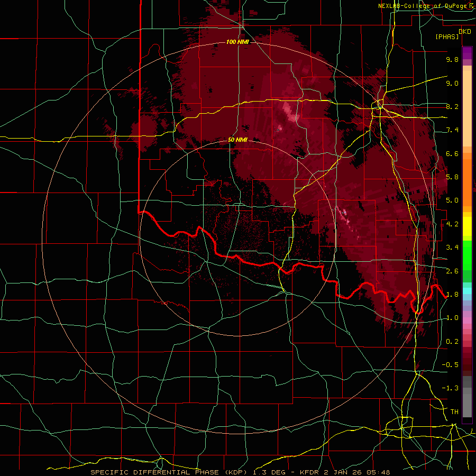Click the -1.3 legend value
The width and height of the screenshot is (476, 476).
pos(450,388)
